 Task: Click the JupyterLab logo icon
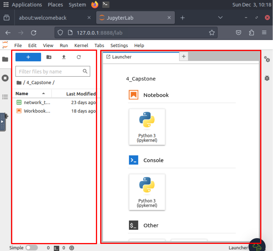(5, 45)
